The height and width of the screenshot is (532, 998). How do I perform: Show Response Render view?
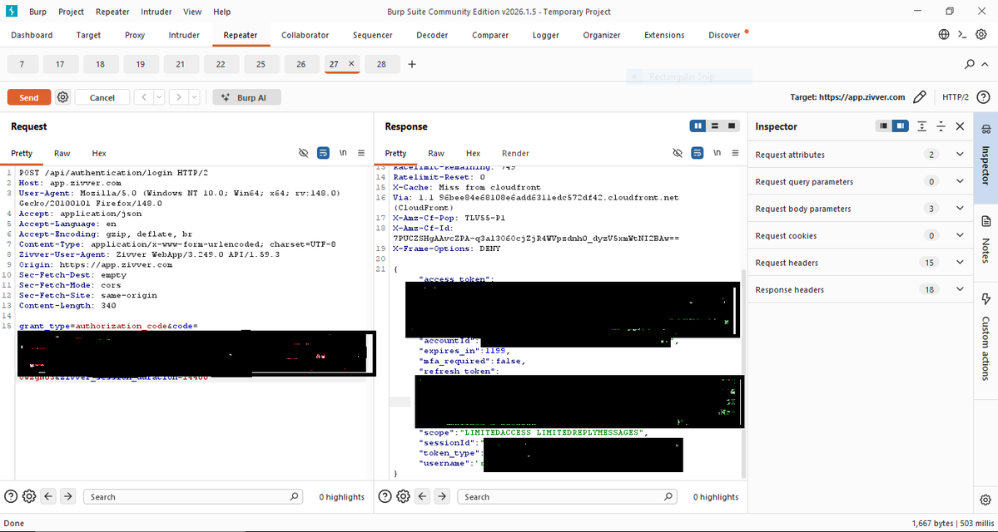[515, 153]
